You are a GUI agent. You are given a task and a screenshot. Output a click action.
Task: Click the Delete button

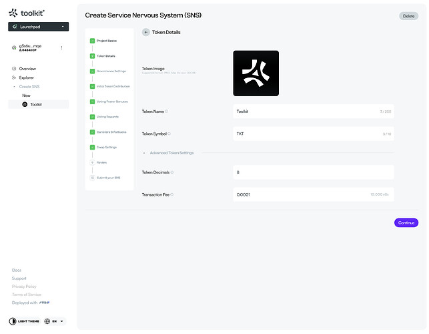[408, 15]
